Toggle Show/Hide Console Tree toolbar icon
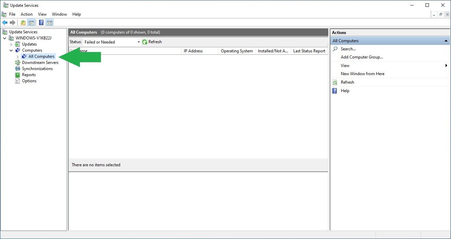The image size is (451, 239). click(x=31, y=23)
